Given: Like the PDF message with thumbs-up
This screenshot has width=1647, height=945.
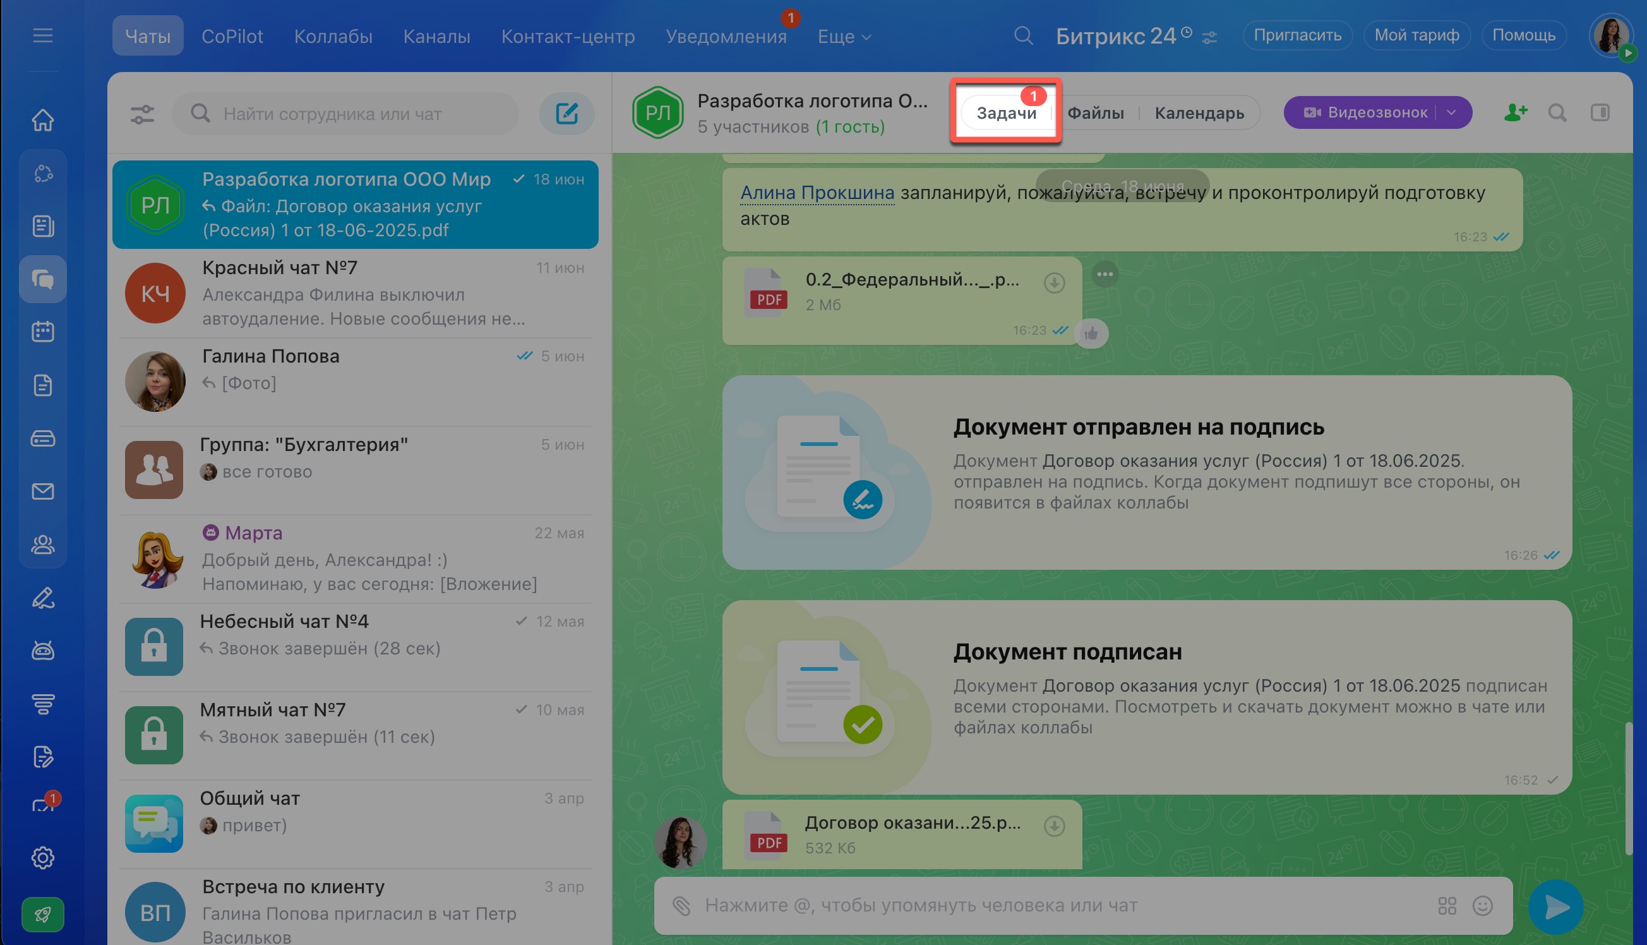Looking at the screenshot, I should 1091,334.
